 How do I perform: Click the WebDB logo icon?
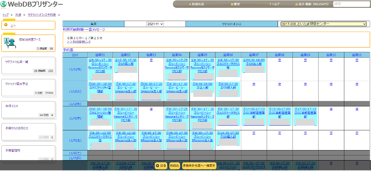(3, 4)
